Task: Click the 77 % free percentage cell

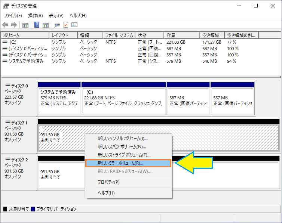Action: point(232,42)
